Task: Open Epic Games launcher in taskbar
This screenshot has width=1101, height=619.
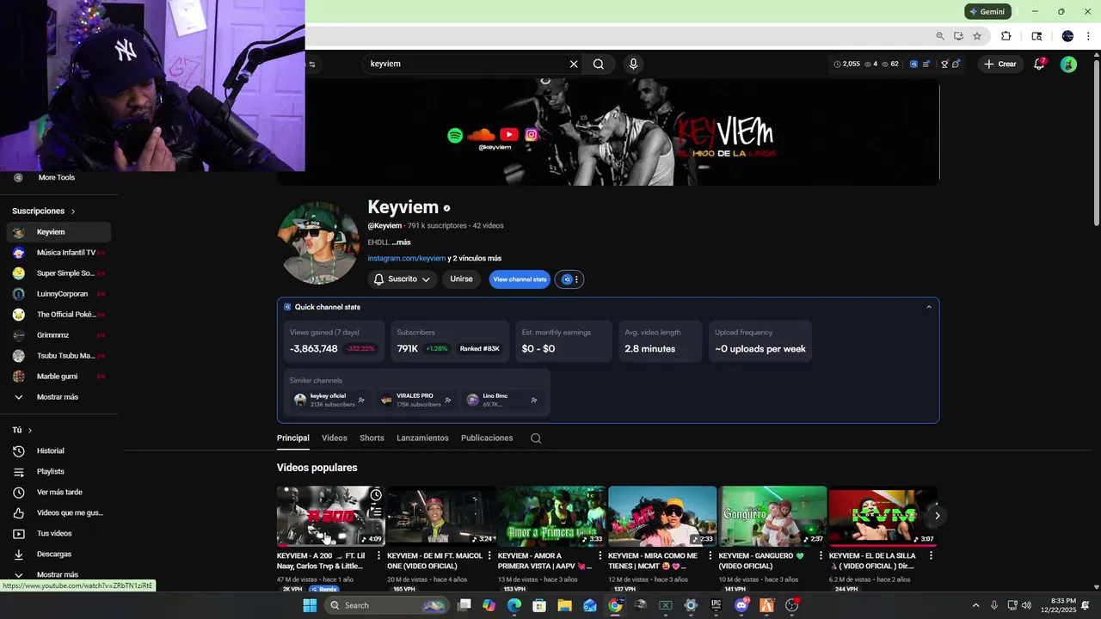Action: tap(716, 605)
